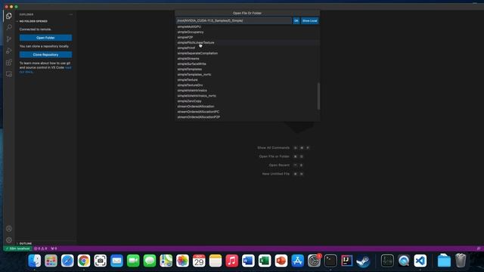Open Explorer views and more actions menu
The width and height of the screenshot is (484, 272).
[x=70, y=14]
